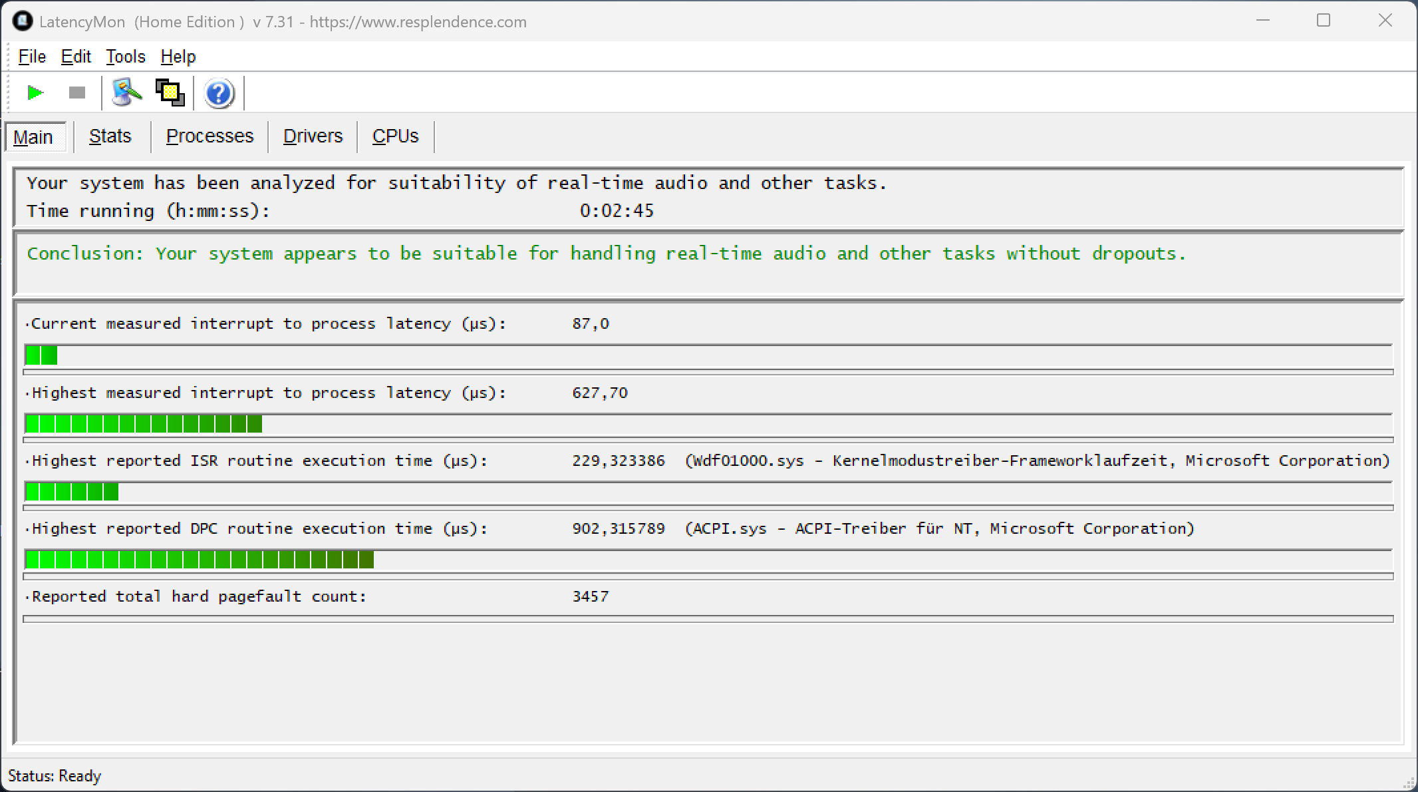Image resolution: width=1418 pixels, height=792 pixels.
Task: Open the Tools menu
Action: tap(125, 57)
